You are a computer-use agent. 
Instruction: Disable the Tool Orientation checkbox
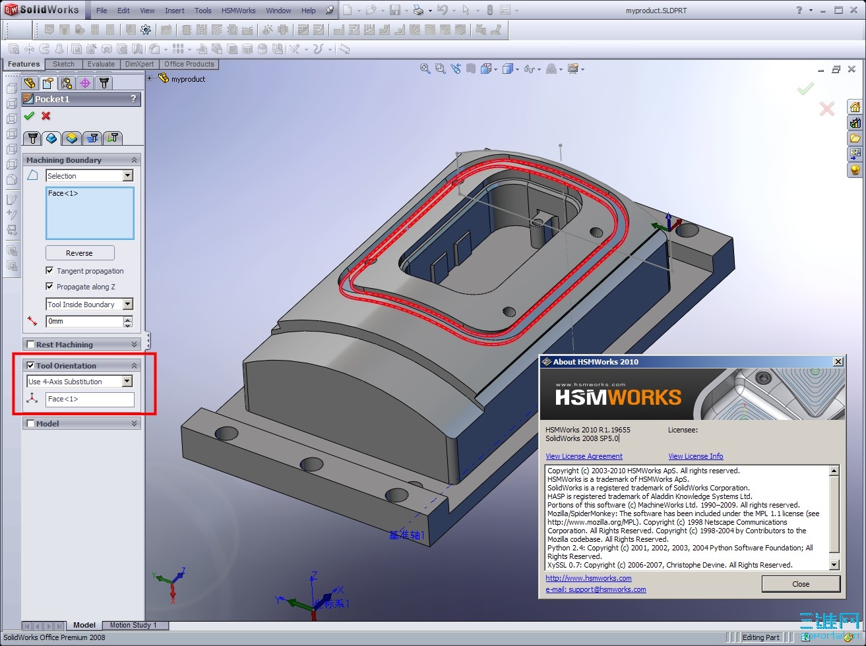click(x=30, y=365)
